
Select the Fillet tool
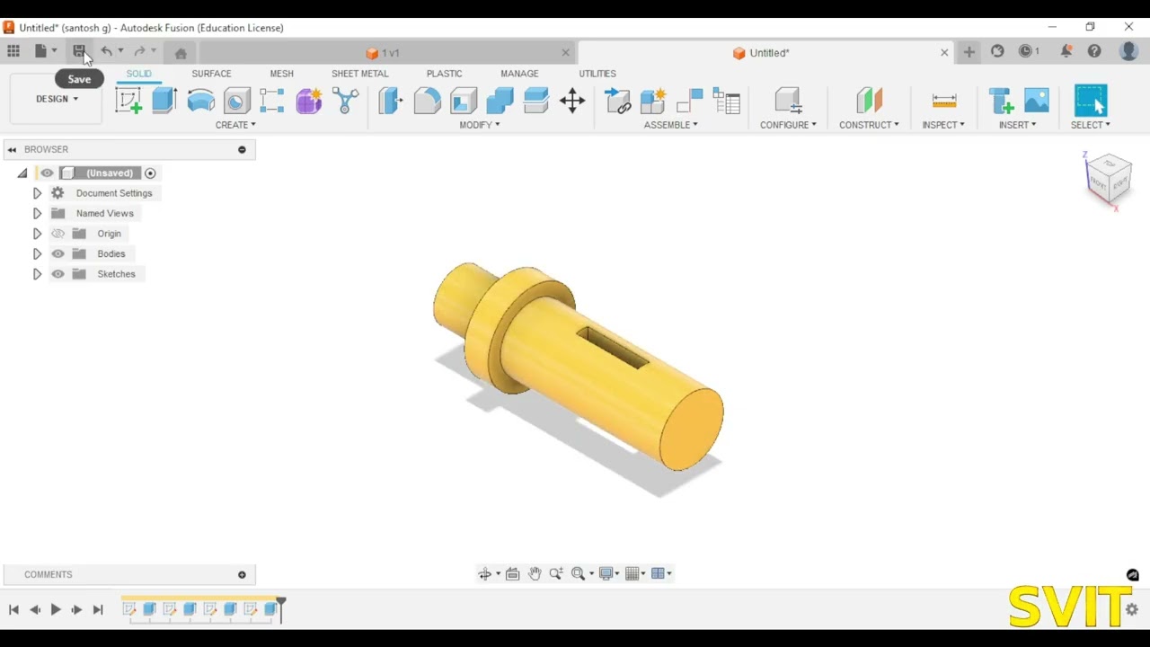428,101
